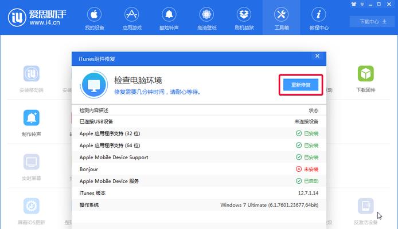The height and width of the screenshot is (229, 398).
Task: Open the 高清壁纸 wallpapers tab
Action: click(206, 18)
